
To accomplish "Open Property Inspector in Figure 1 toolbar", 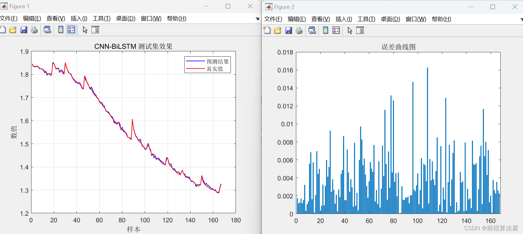I will [x=95, y=30].
